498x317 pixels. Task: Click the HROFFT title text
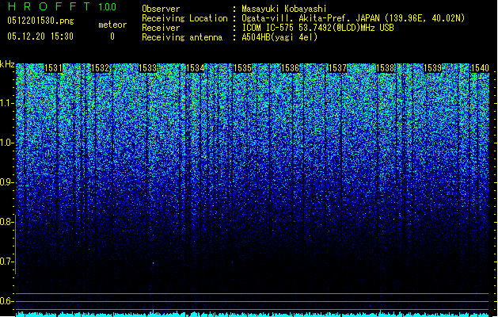[49, 6]
